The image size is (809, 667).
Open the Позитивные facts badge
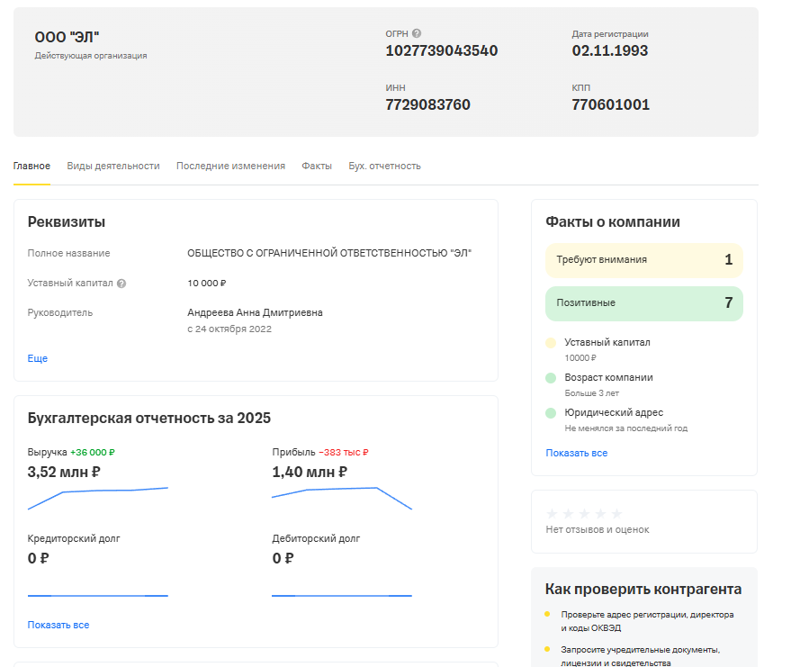click(x=644, y=303)
